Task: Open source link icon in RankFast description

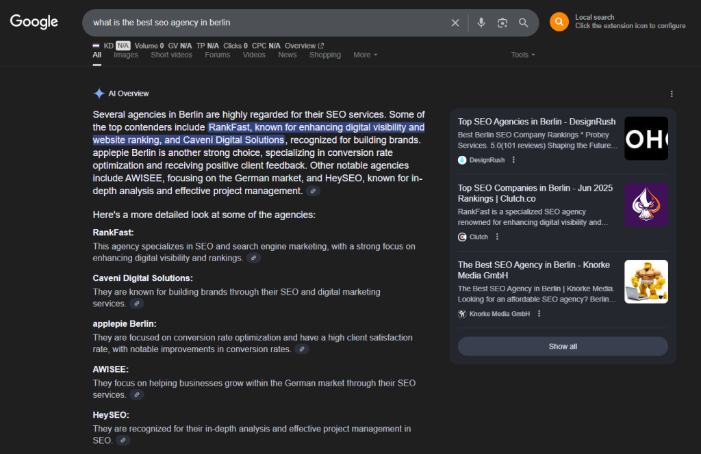Action: [x=253, y=258]
